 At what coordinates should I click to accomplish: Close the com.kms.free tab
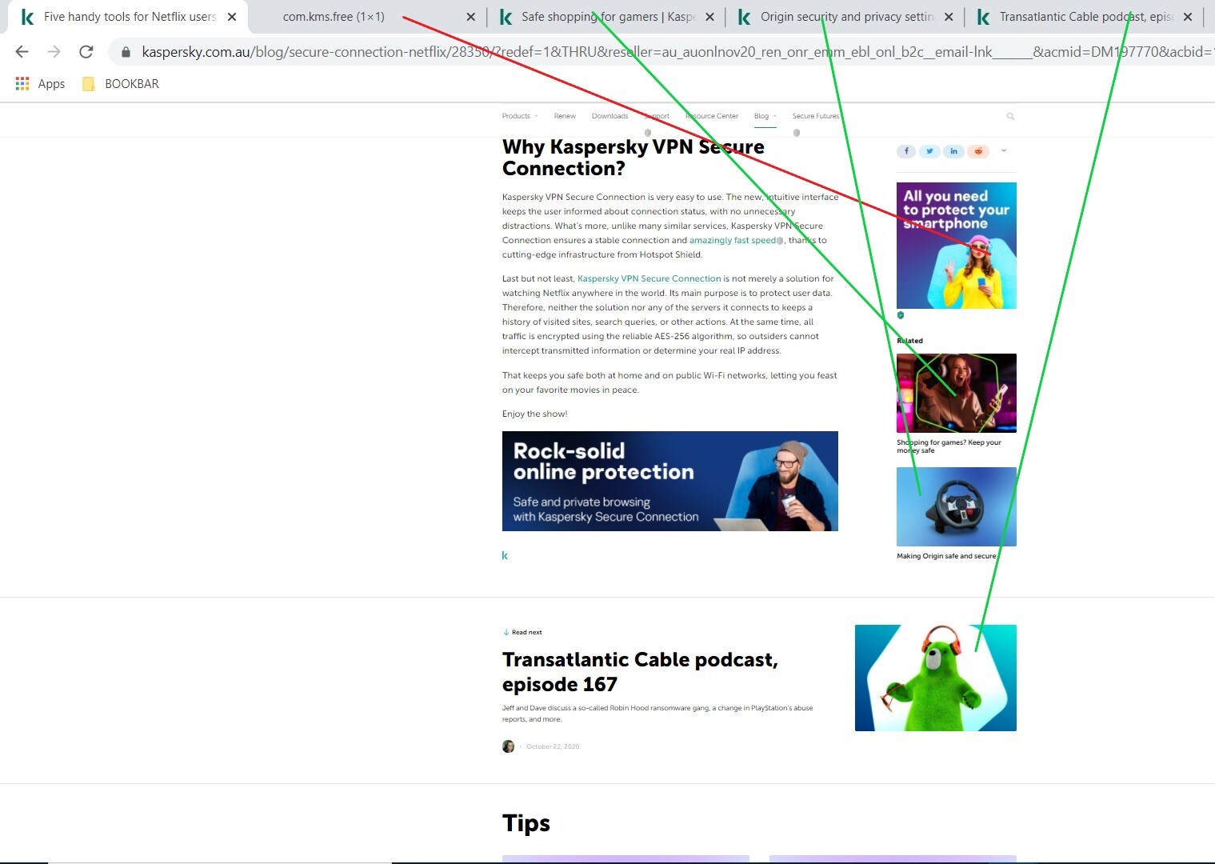click(x=470, y=17)
